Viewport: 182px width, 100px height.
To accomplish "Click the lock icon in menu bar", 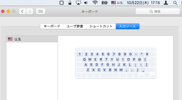I will [x=70, y=3].
